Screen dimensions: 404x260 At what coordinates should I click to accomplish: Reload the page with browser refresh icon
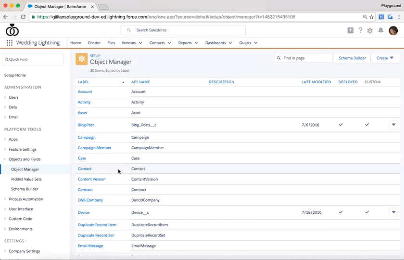pyautogui.click(x=23, y=17)
